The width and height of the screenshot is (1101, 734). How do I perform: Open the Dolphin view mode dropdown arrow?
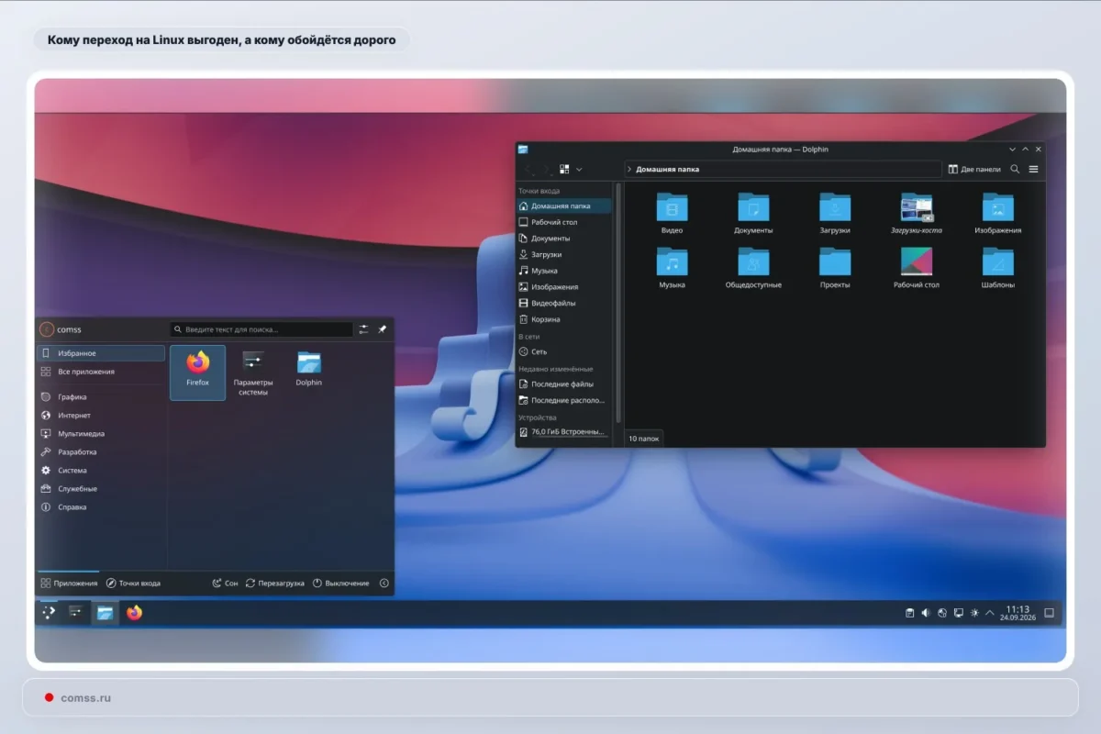pos(579,169)
